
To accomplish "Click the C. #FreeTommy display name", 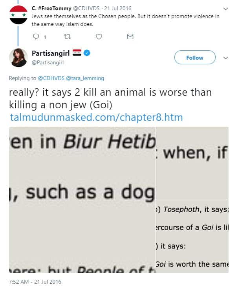I will tap(51, 9).
